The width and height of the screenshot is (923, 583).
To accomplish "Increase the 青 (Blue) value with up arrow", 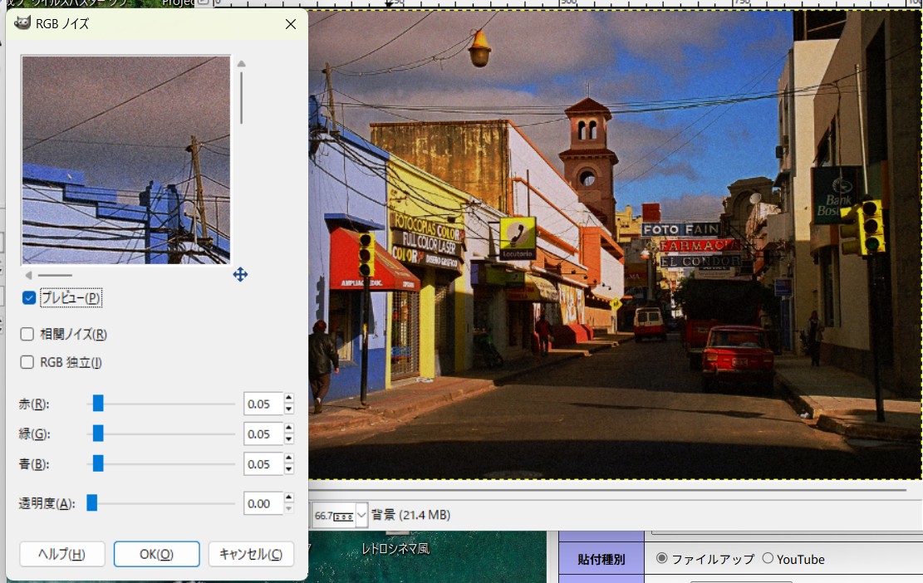I will point(289,459).
